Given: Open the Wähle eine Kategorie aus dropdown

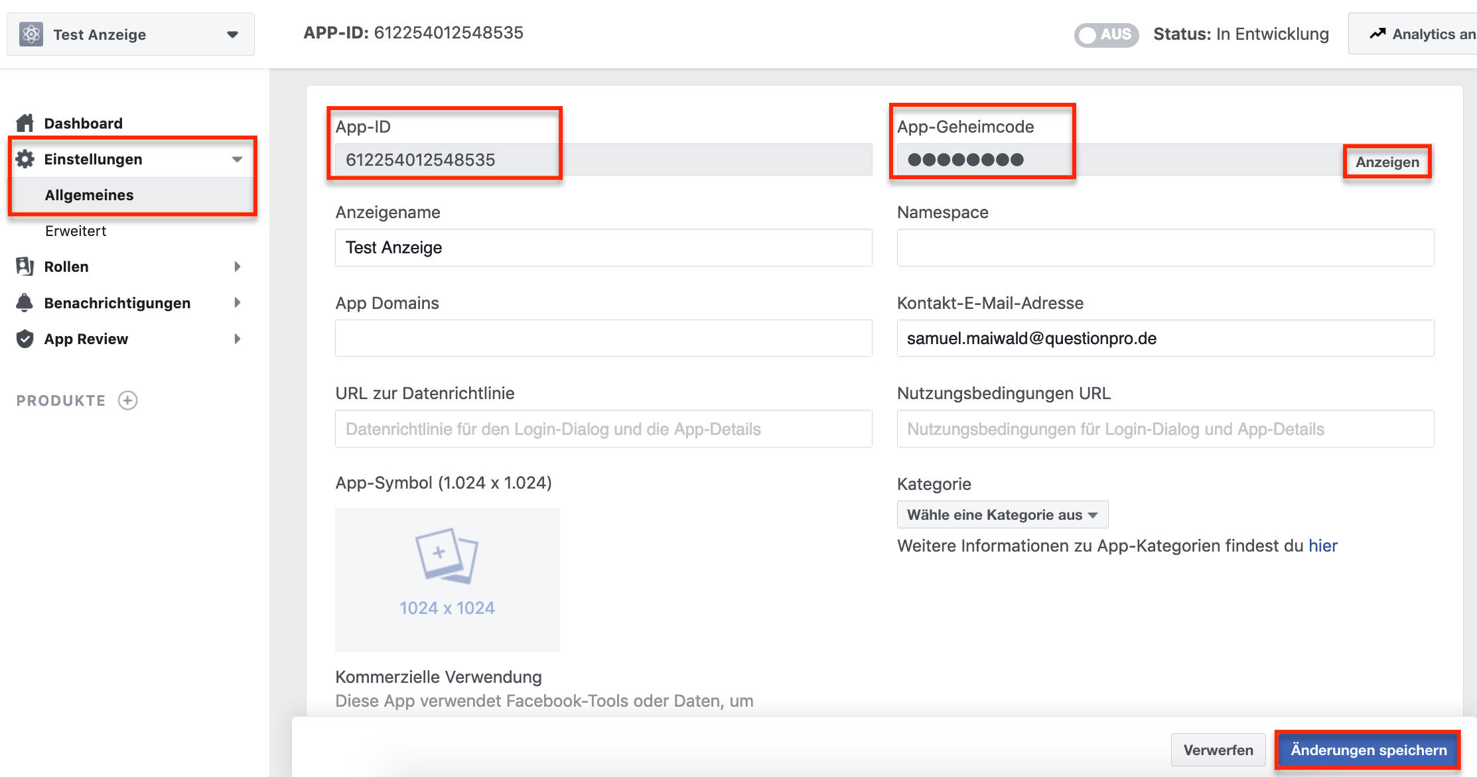Looking at the screenshot, I should pos(1002,514).
